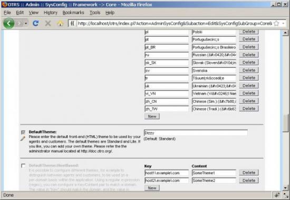Click the (Default: Standard) hint text

pos(160,139)
